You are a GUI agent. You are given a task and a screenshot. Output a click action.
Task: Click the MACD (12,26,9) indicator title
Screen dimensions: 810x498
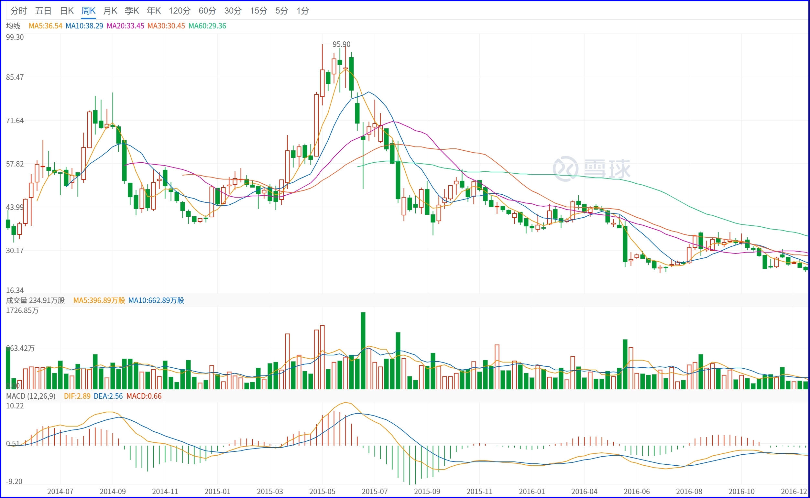point(31,396)
